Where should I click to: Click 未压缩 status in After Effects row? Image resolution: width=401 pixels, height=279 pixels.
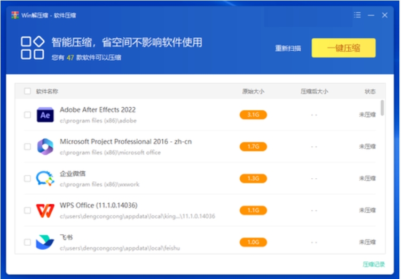pos(367,115)
